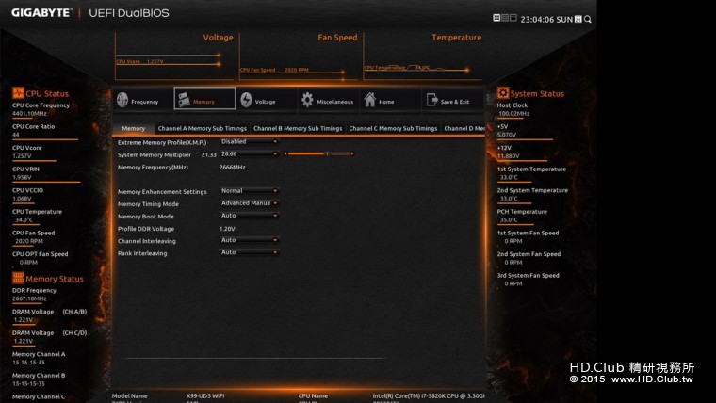Viewport: 716px width, 403px height.
Task: Click the CPU VCCIO 1.068V reading
Action: coord(22,199)
